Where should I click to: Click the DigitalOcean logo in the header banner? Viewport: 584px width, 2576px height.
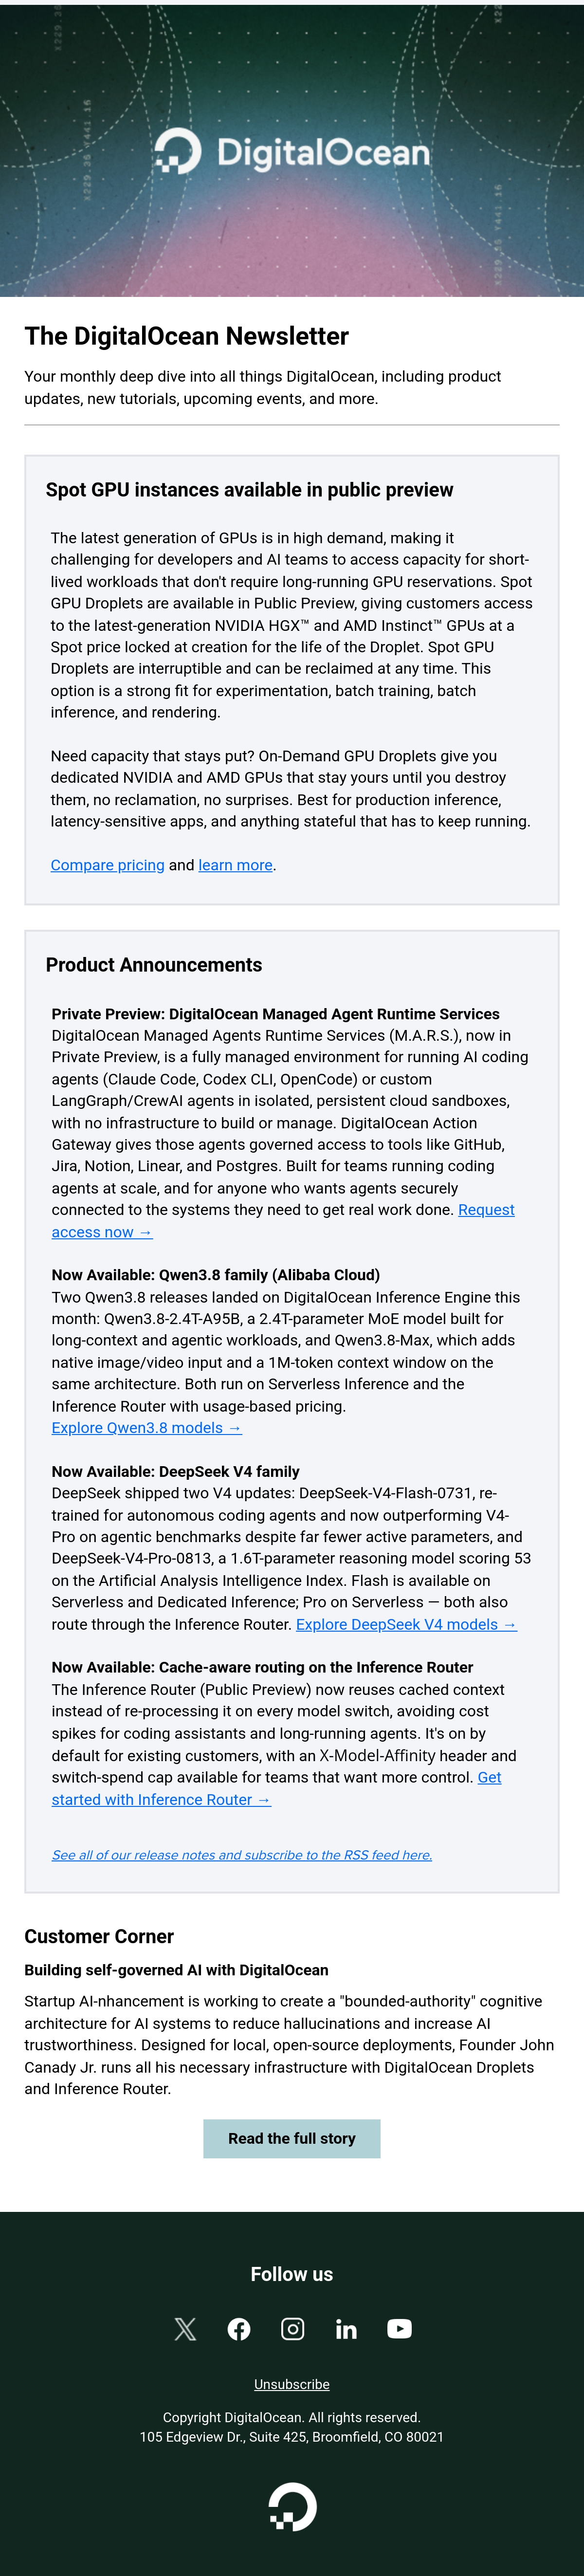292,152
